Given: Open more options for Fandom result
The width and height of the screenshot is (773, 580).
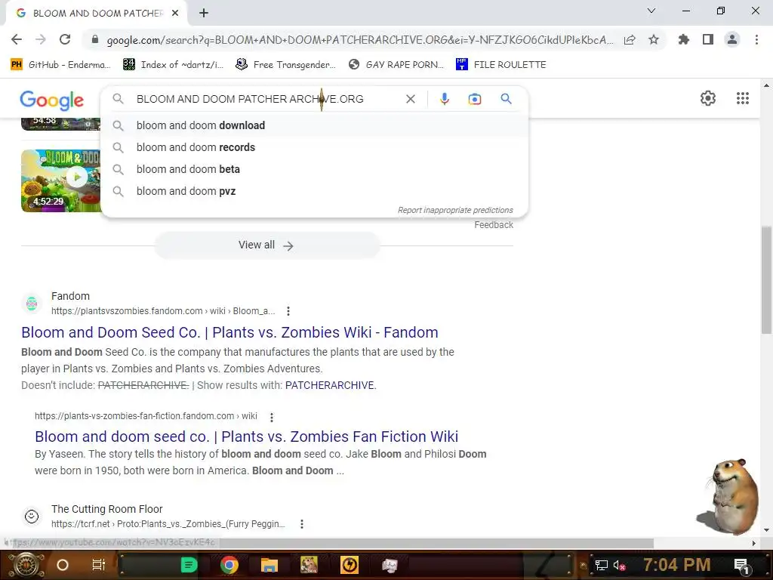Looking at the screenshot, I should tap(288, 311).
